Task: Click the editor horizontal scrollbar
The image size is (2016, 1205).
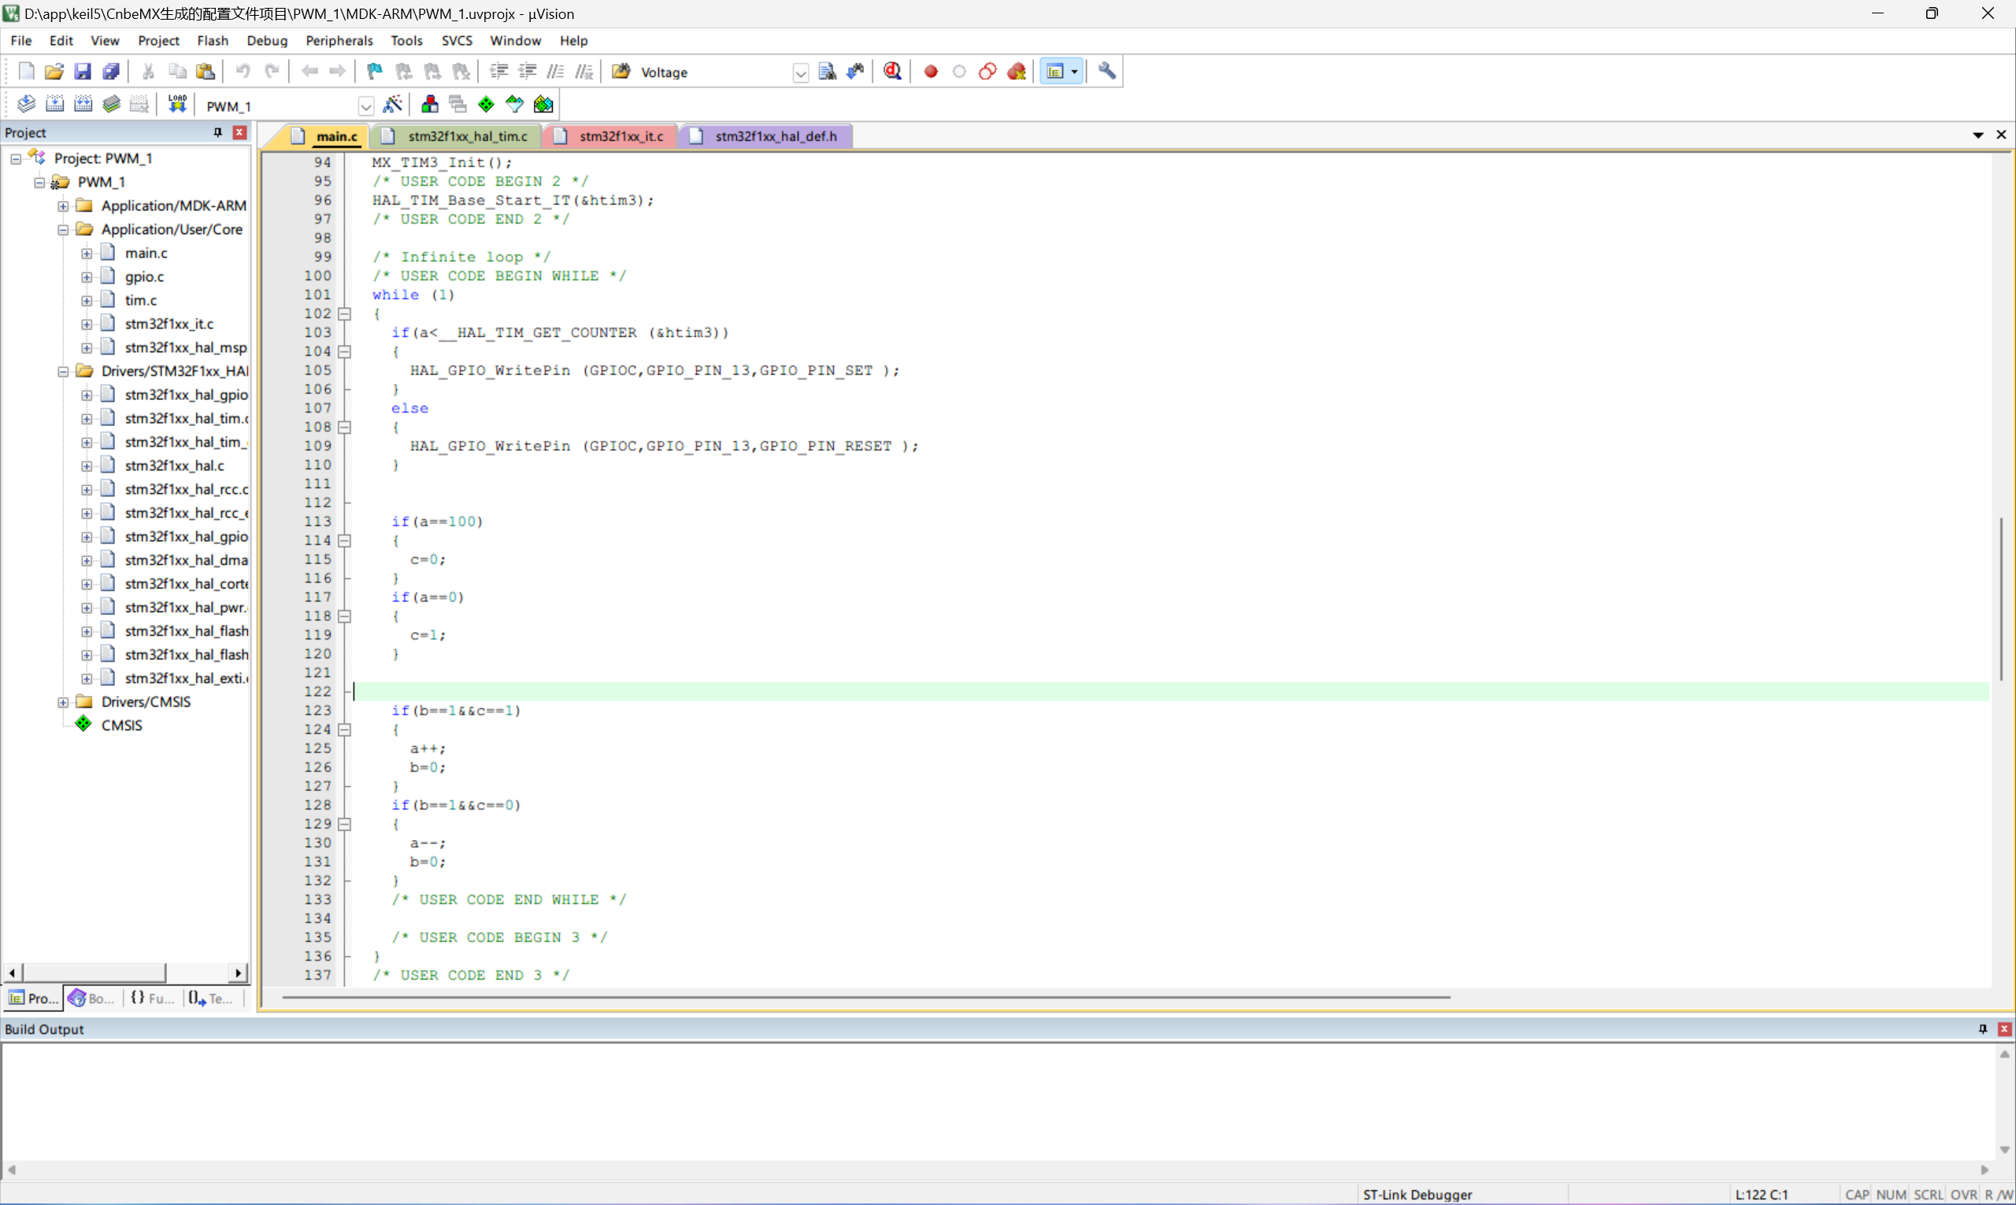Action: 865,997
